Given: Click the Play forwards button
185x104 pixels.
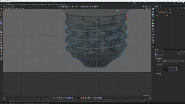Looking at the screenshot, I should (60, 98).
